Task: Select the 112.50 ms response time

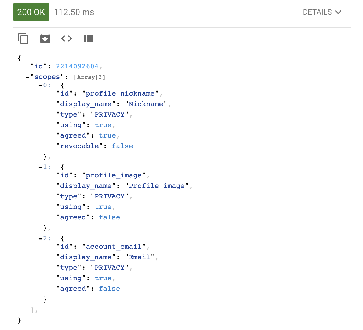Action: [x=74, y=12]
